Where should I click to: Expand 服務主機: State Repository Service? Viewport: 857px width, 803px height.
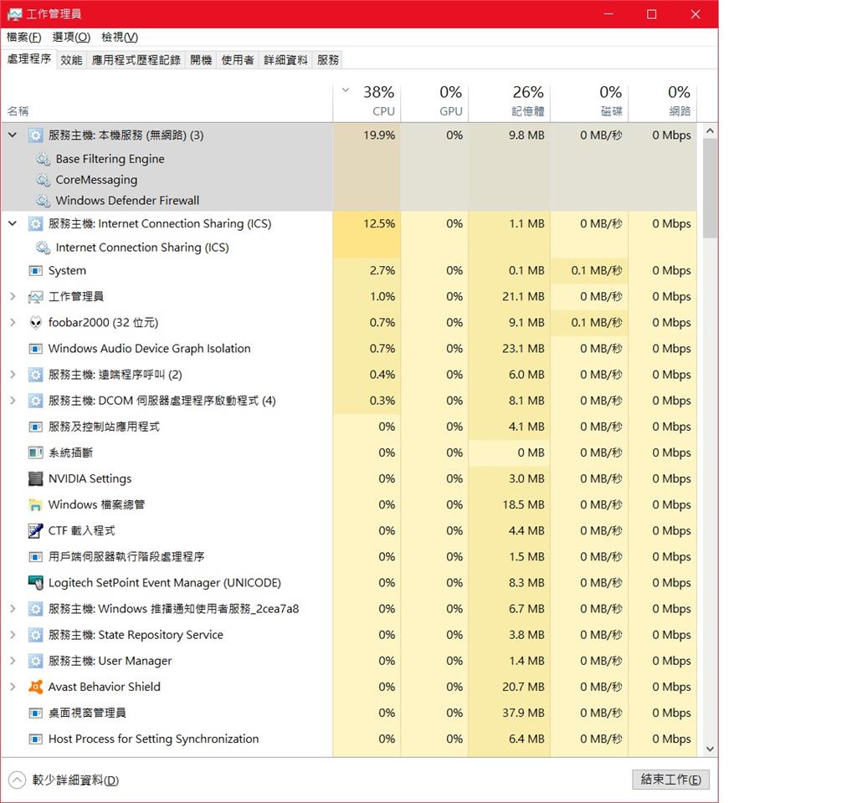coord(13,635)
